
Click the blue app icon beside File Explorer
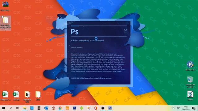(x=32, y=108)
